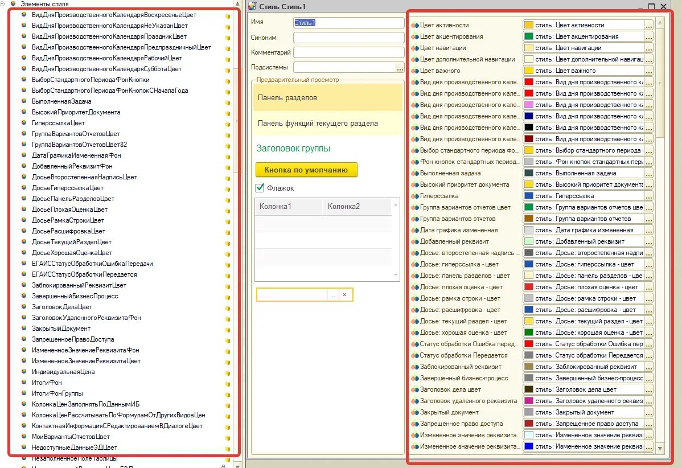Click the icon before the Цвет навигации label
682x468 pixels.
[415, 48]
